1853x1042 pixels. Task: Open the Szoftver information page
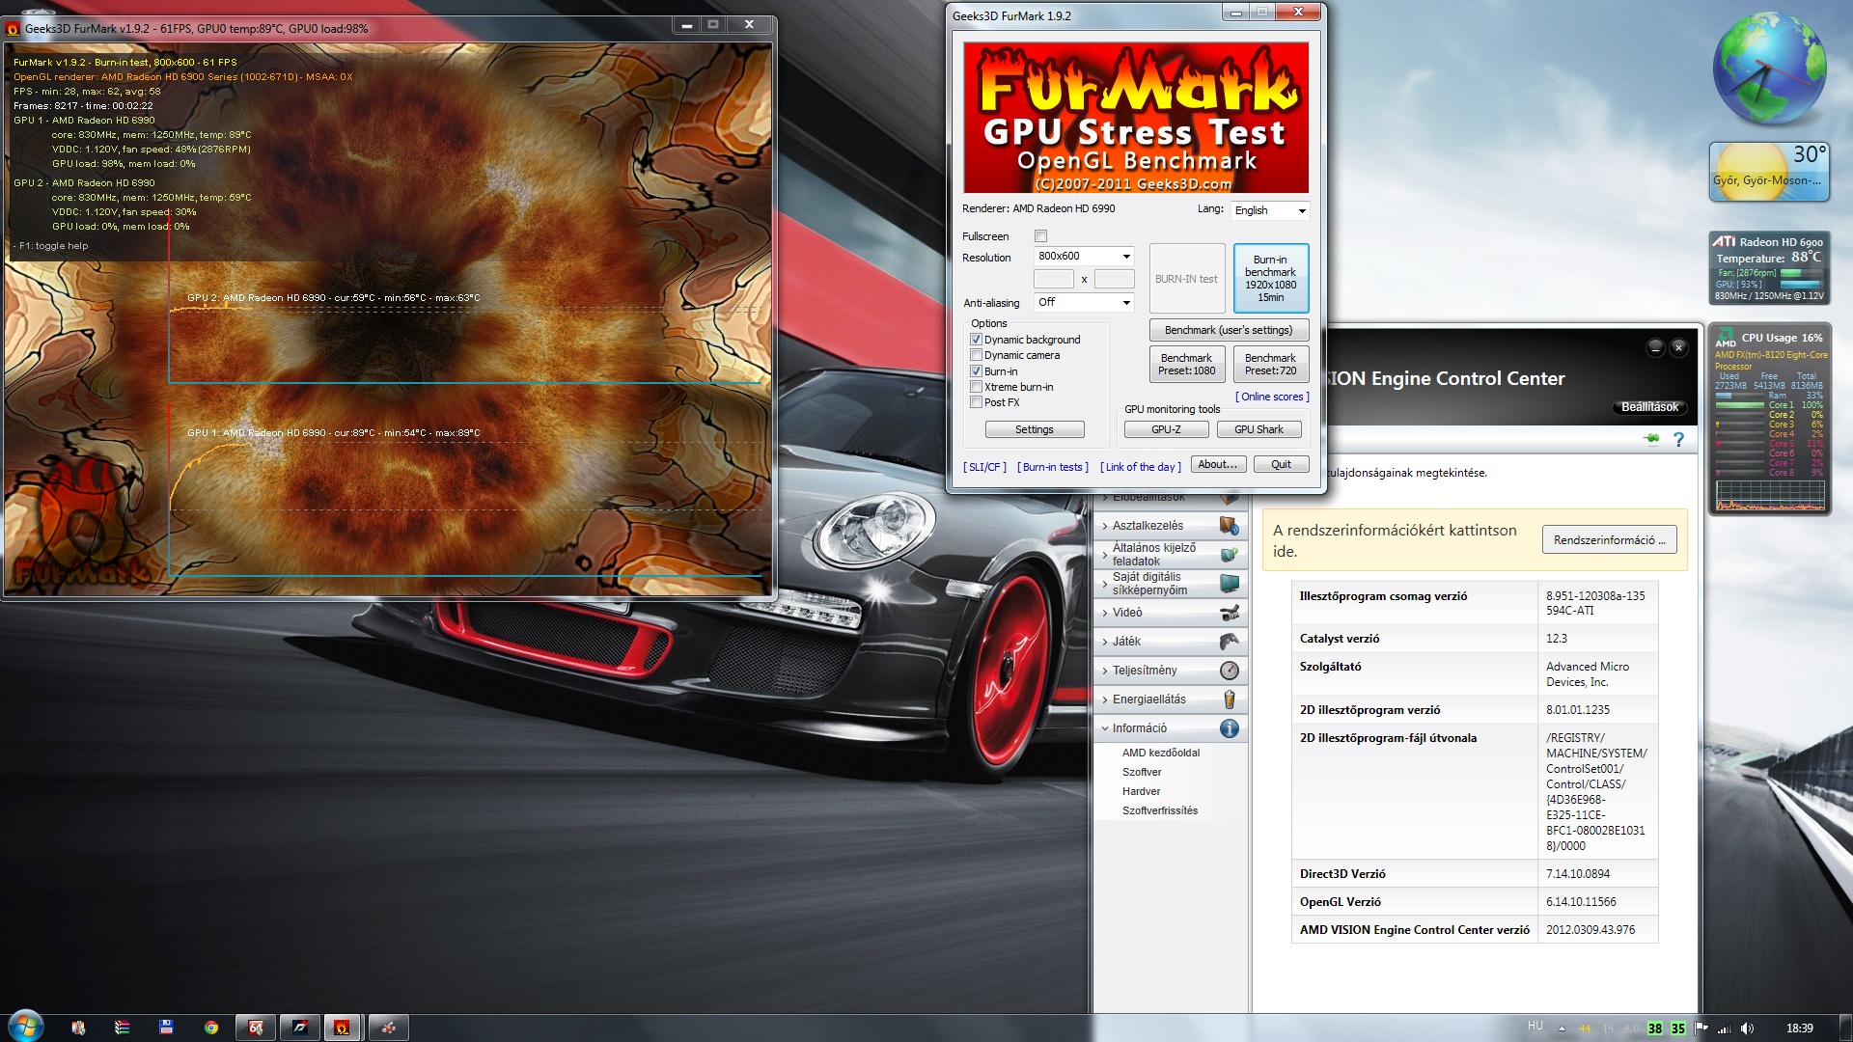click(x=1142, y=772)
